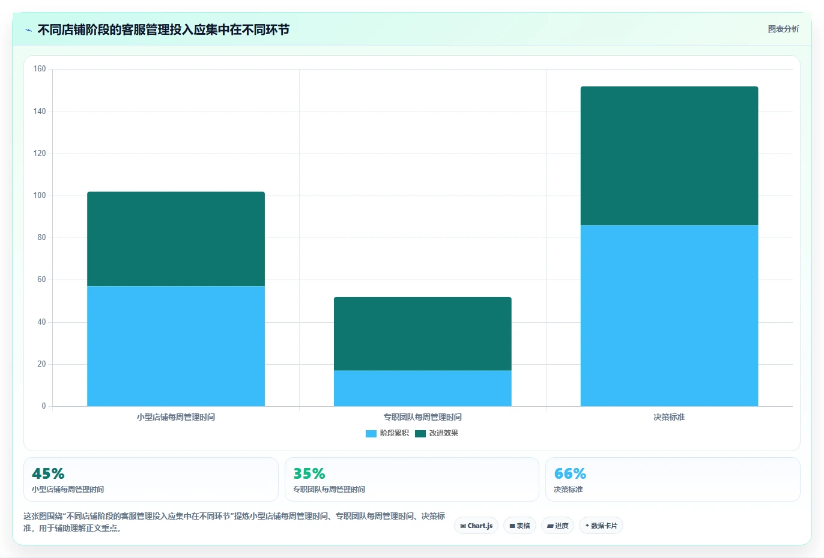Click the x-axis label 小型店铺每周管理时间
Screen dimensions: 824x558
click(x=176, y=417)
